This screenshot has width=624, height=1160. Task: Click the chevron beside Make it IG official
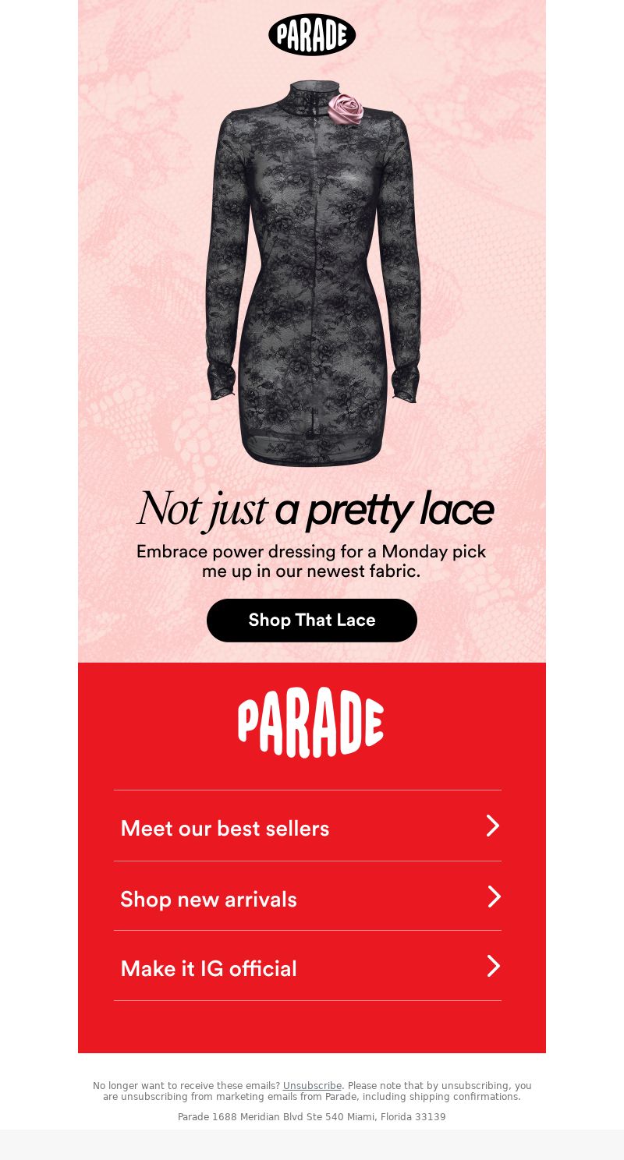click(x=494, y=966)
